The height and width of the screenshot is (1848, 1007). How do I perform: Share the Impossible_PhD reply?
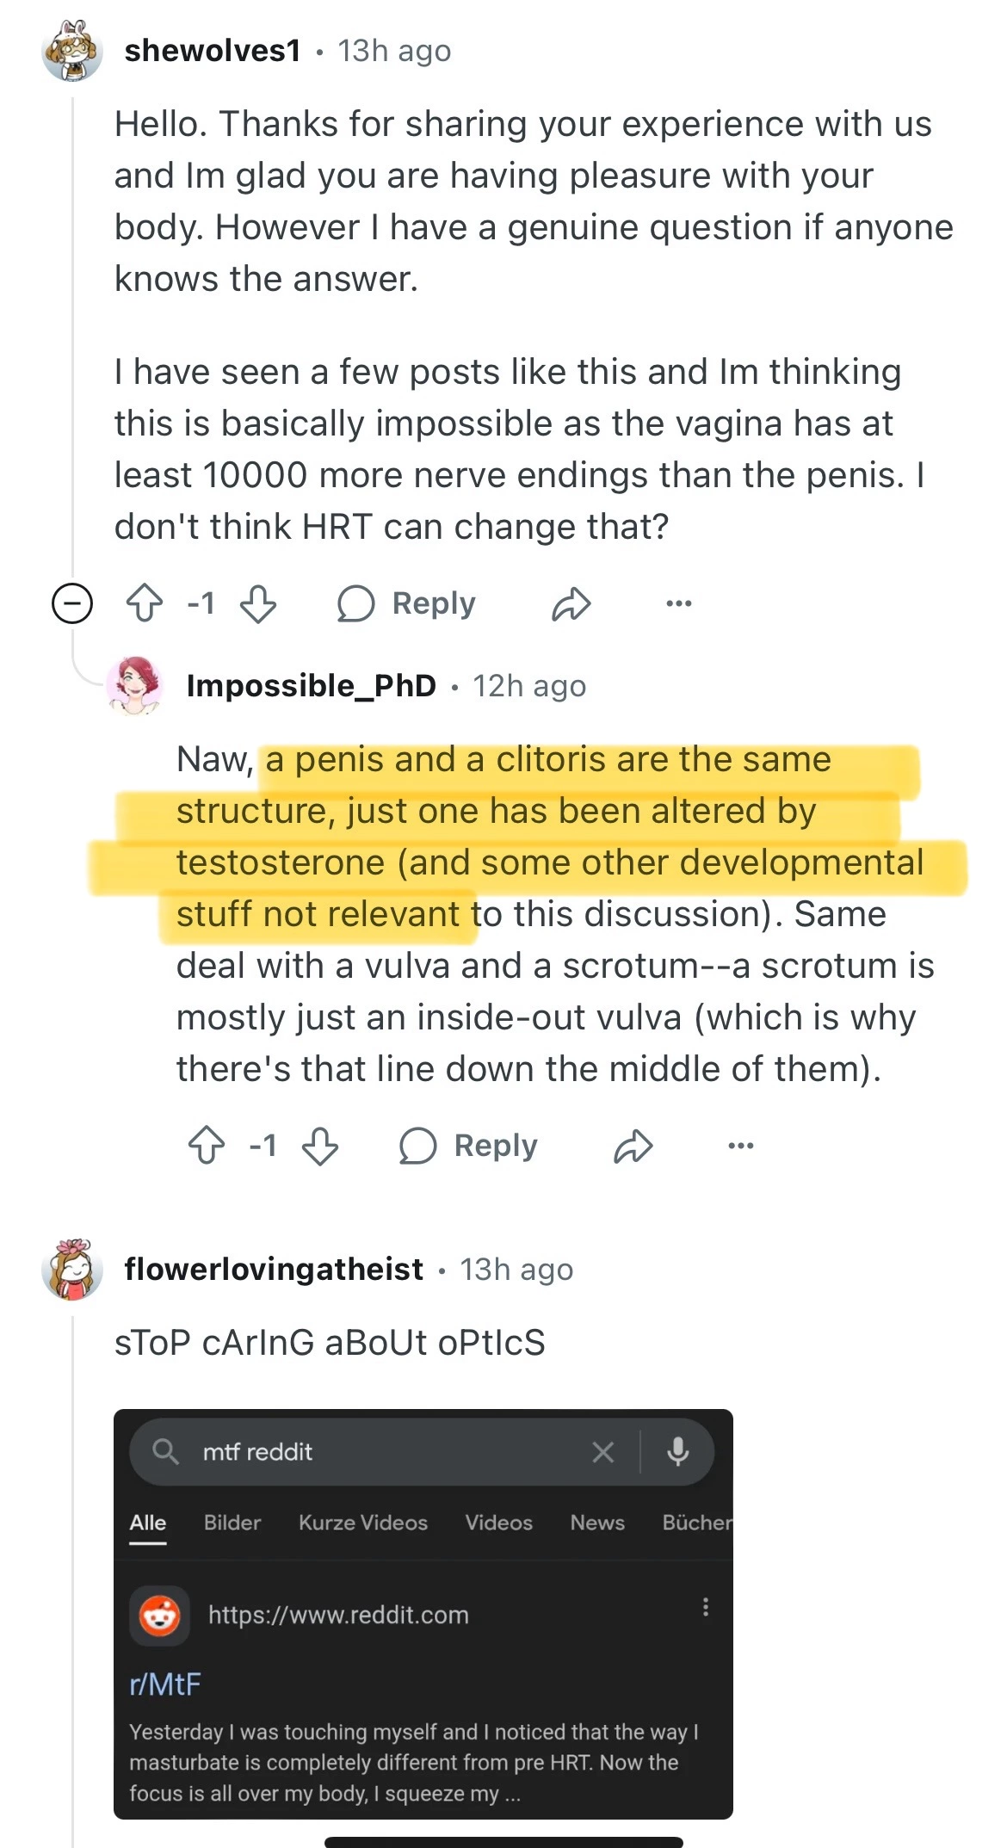tap(633, 1146)
